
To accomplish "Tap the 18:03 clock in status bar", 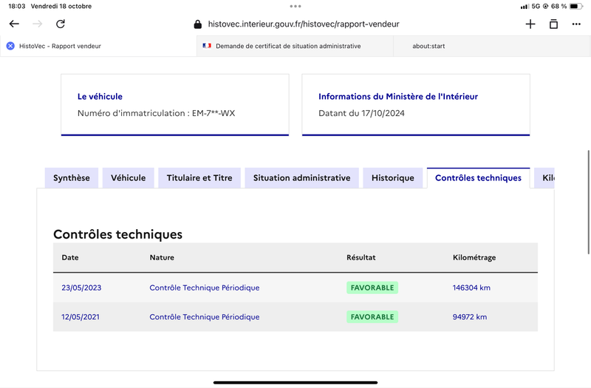I will click(x=16, y=6).
